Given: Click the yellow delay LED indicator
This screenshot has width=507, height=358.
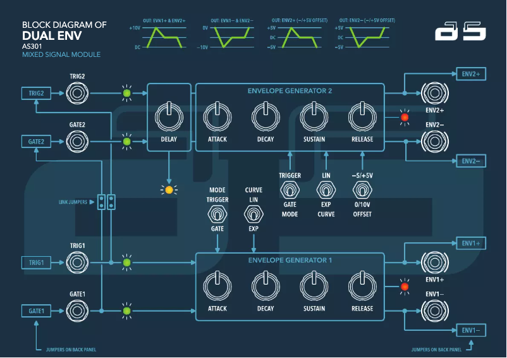Looking at the screenshot, I should [x=169, y=189].
